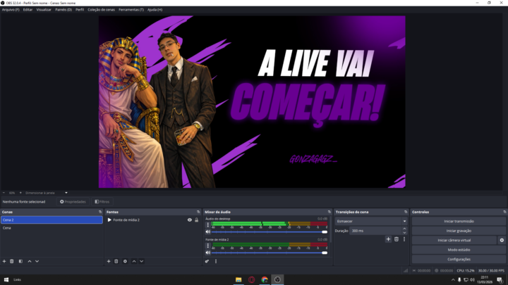Image resolution: width=508 pixels, height=285 pixels.
Task: Open the preview scaling dropdown arrow
Action: tap(66, 192)
